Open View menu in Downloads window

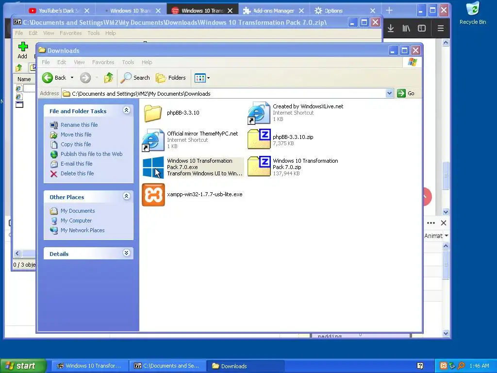[x=79, y=62]
